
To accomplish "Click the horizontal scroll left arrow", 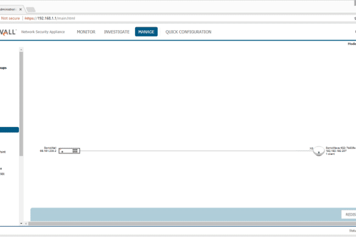I will [26, 224].
